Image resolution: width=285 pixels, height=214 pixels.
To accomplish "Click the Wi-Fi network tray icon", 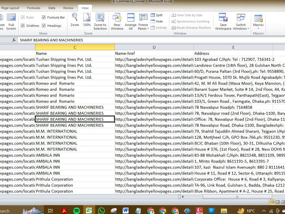I will tap(271, 211).
